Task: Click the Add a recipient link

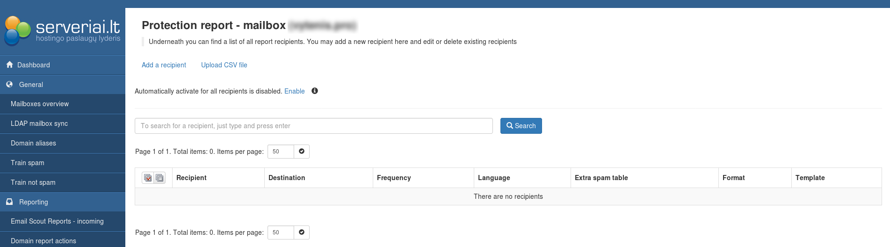Action: 164,65
